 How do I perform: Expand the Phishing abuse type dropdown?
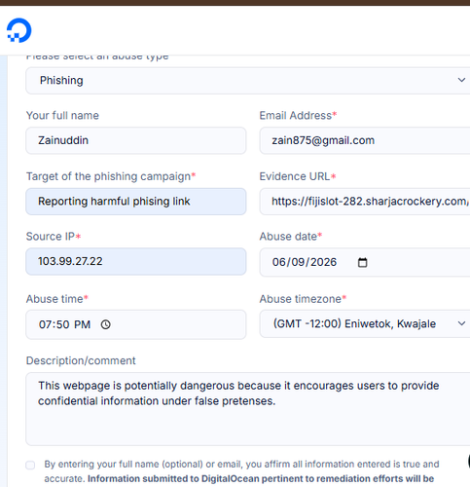[x=248, y=81]
